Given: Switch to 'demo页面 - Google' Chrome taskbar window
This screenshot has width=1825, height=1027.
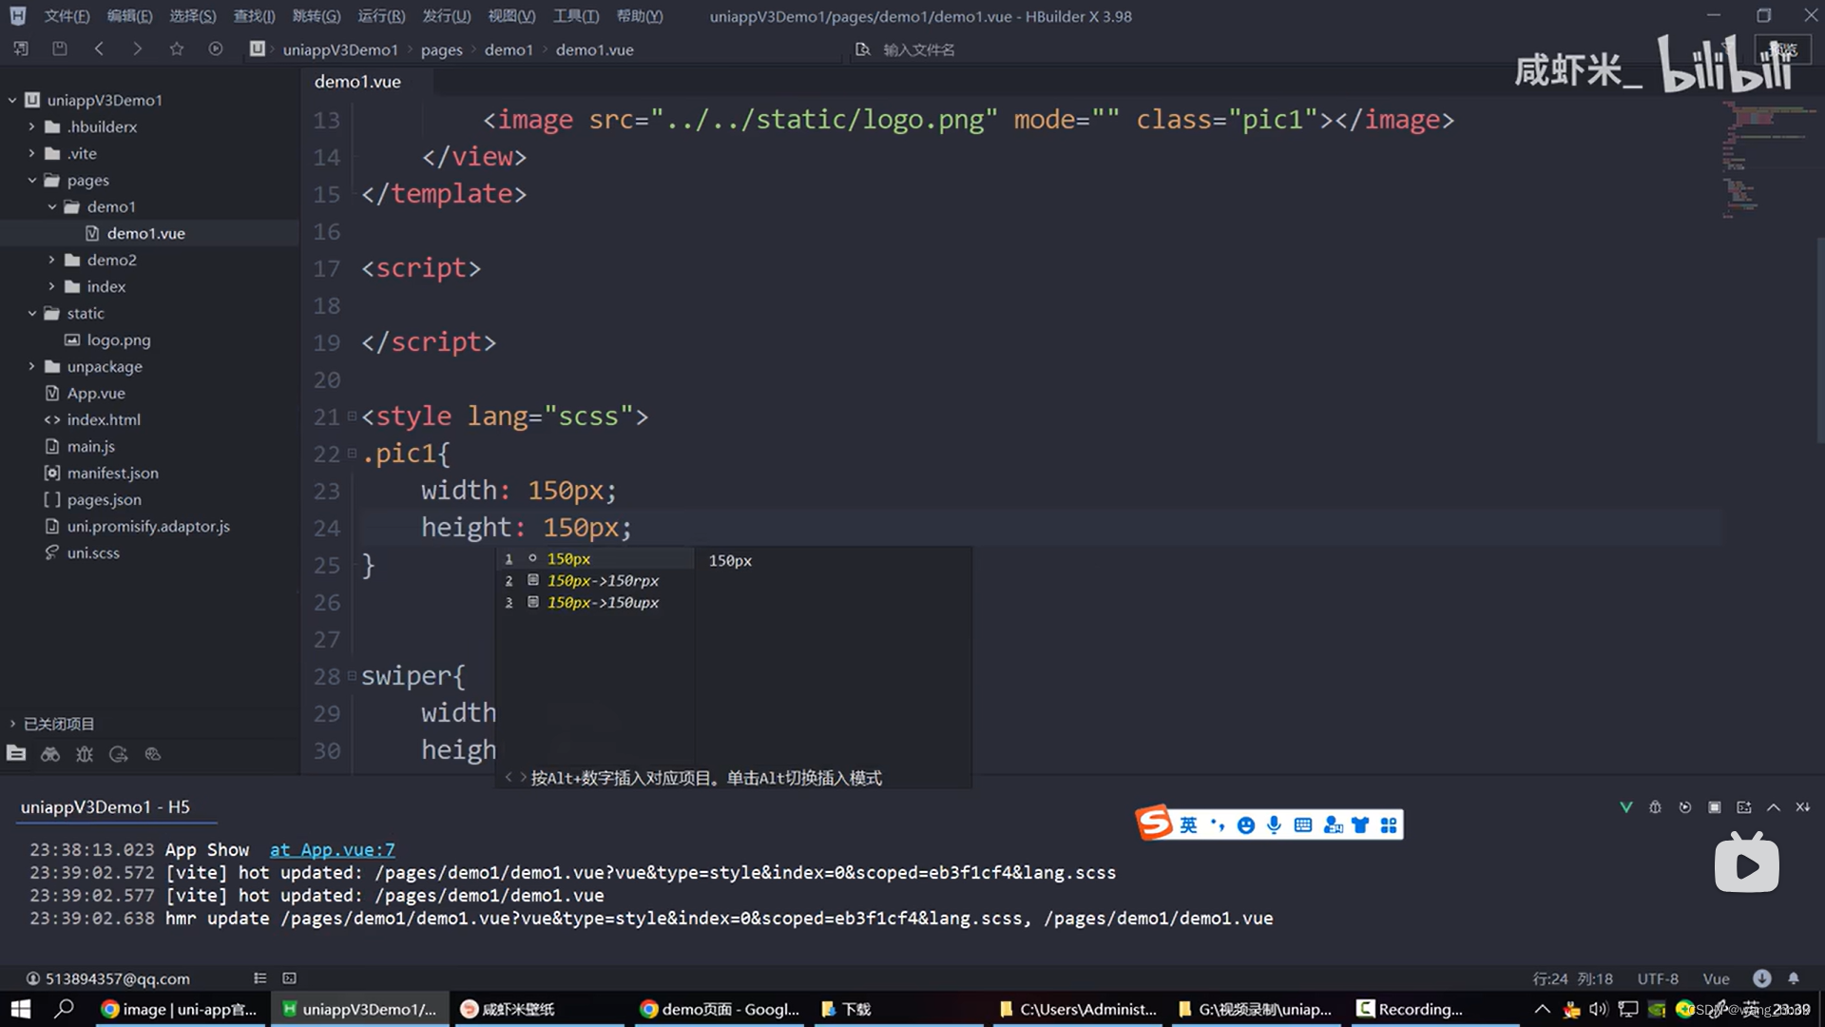Looking at the screenshot, I should pyautogui.click(x=720, y=1009).
